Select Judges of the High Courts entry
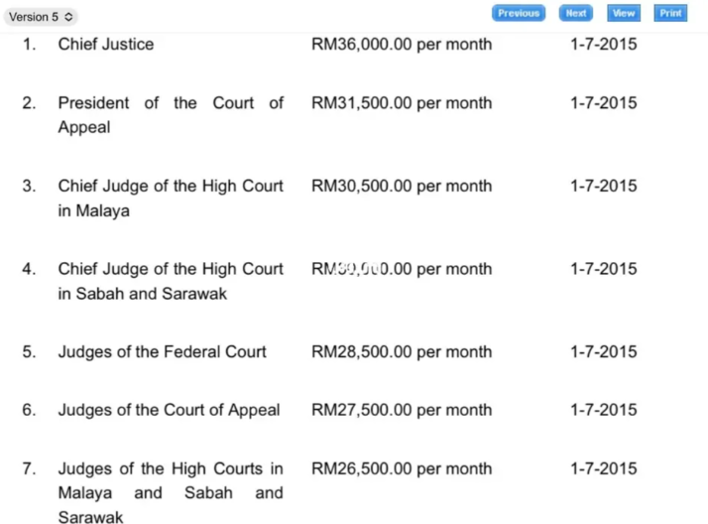The image size is (708, 524). [171, 493]
